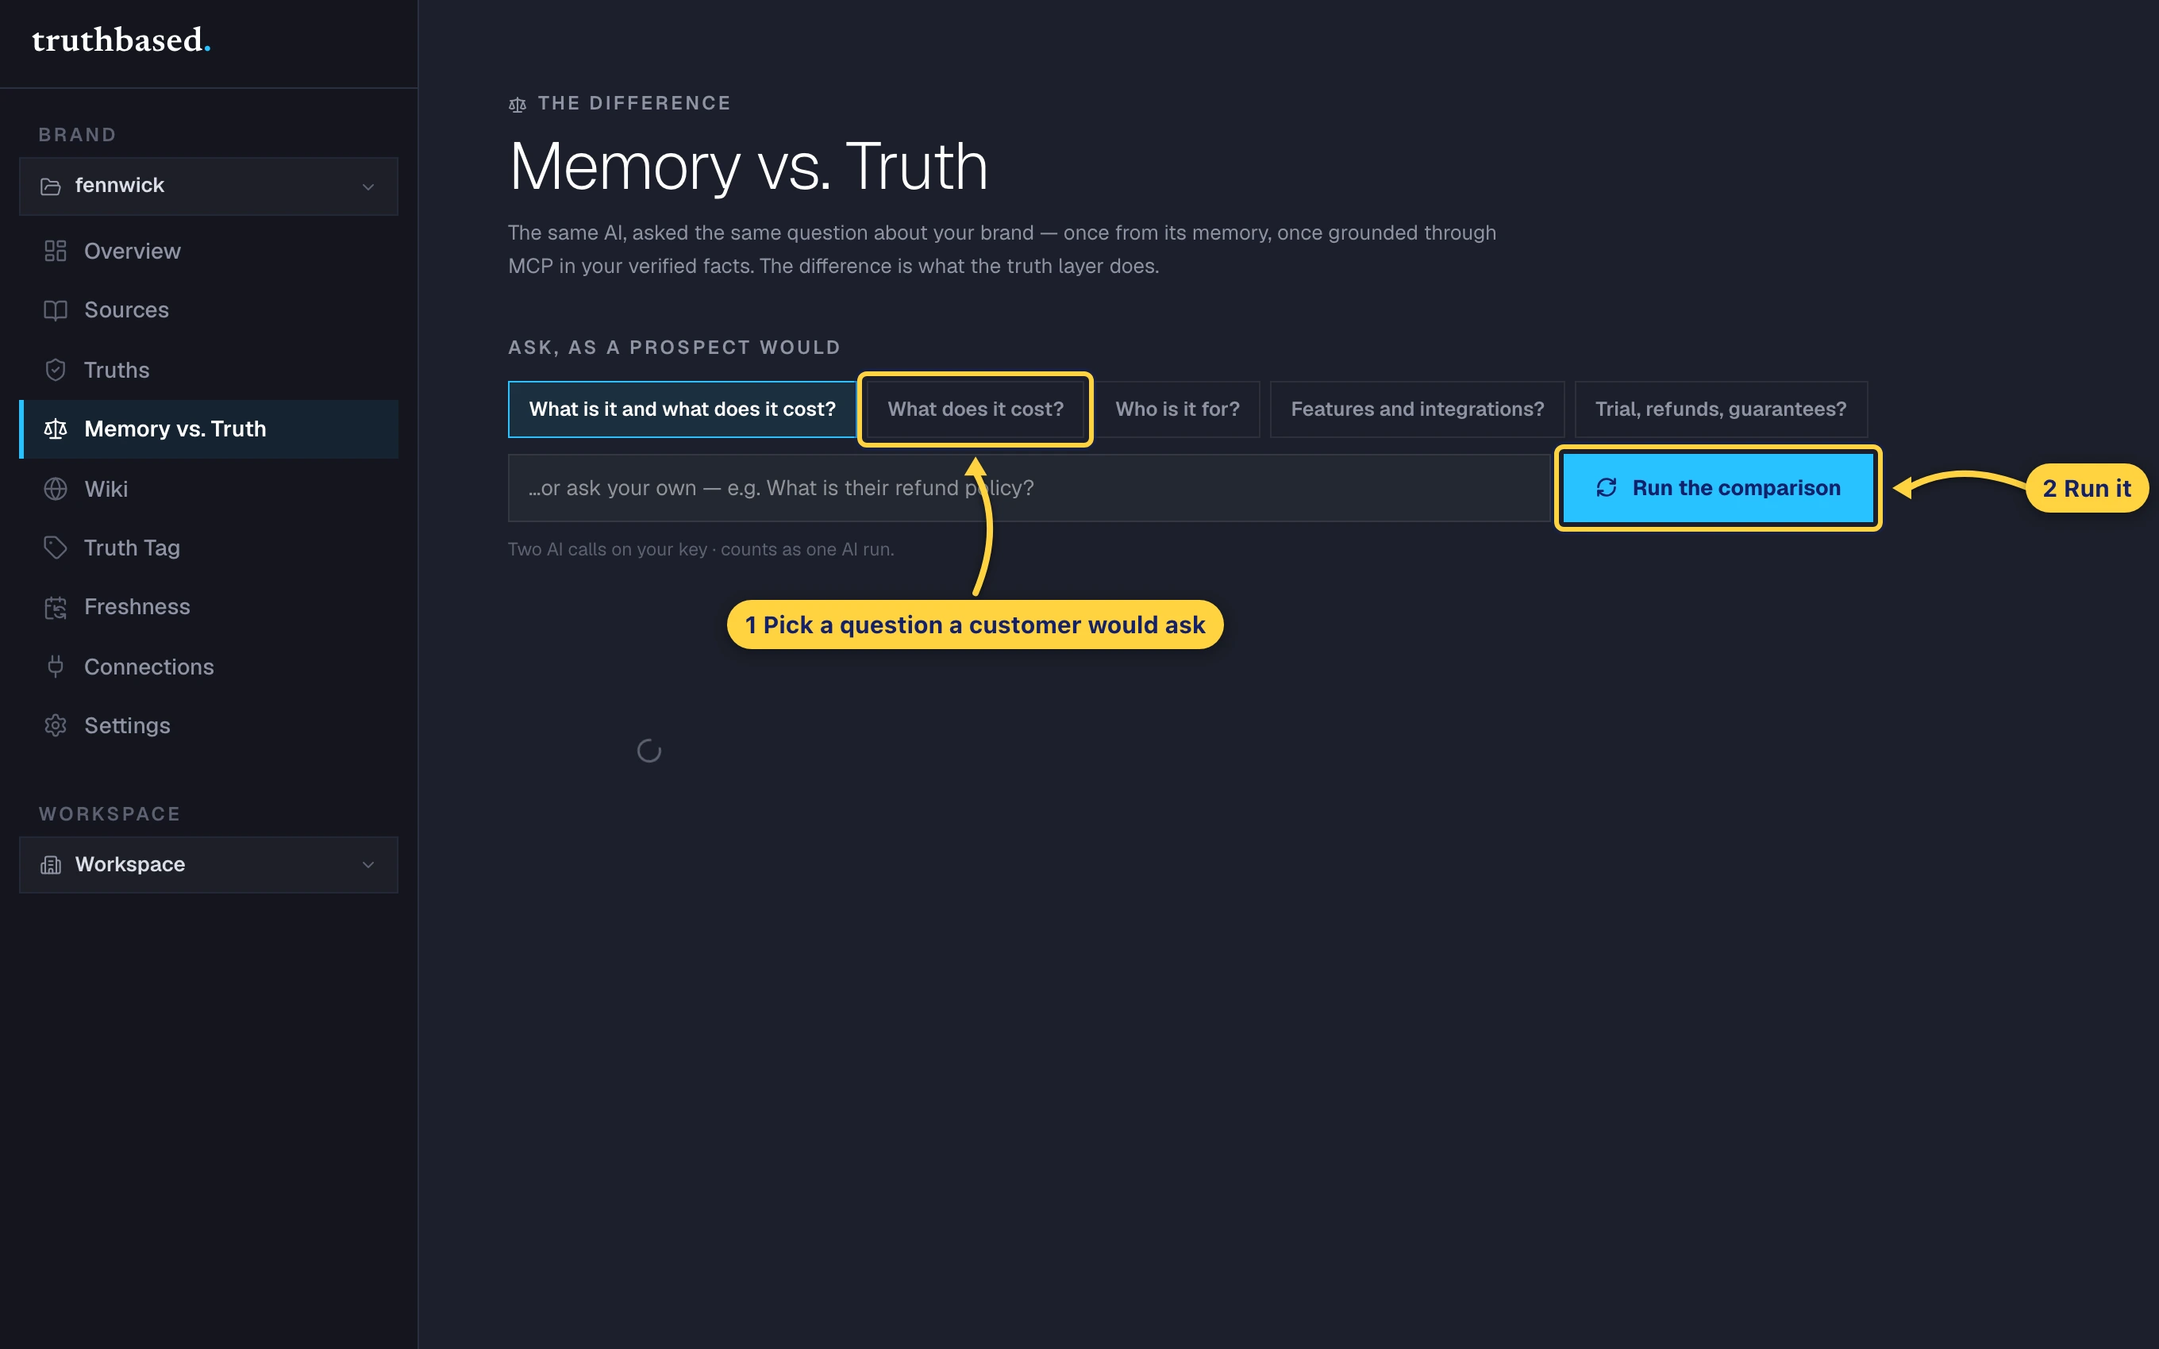2159x1349 pixels.
Task: Click the Freshness calendar icon
Action: tap(56, 608)
